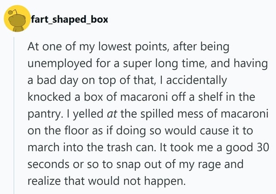The width and height of the screenshot is (276, 194).
Task: Visit the fart_shaped_box user profile
Action: point(70,19)
